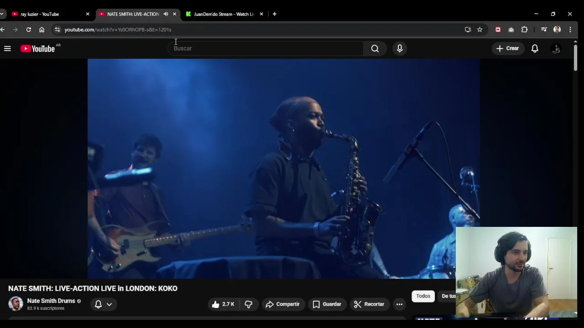
Task: Close the ray luzier tab
Action: (x=88, y=14)
